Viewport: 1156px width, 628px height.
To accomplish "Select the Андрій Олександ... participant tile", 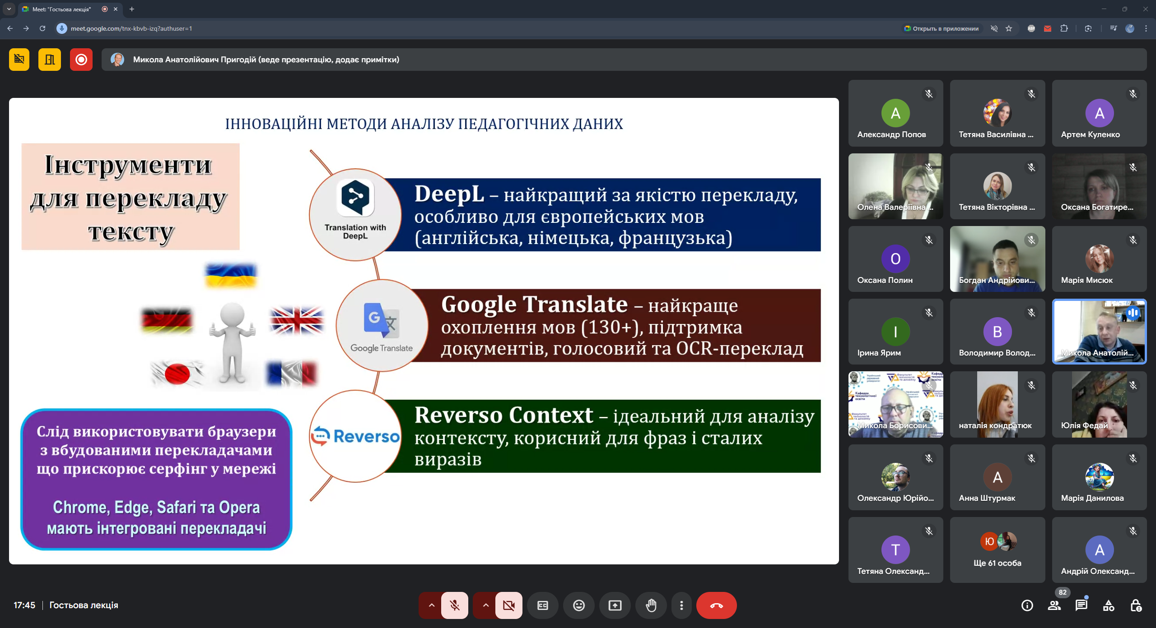I will tap(1099, 550).
